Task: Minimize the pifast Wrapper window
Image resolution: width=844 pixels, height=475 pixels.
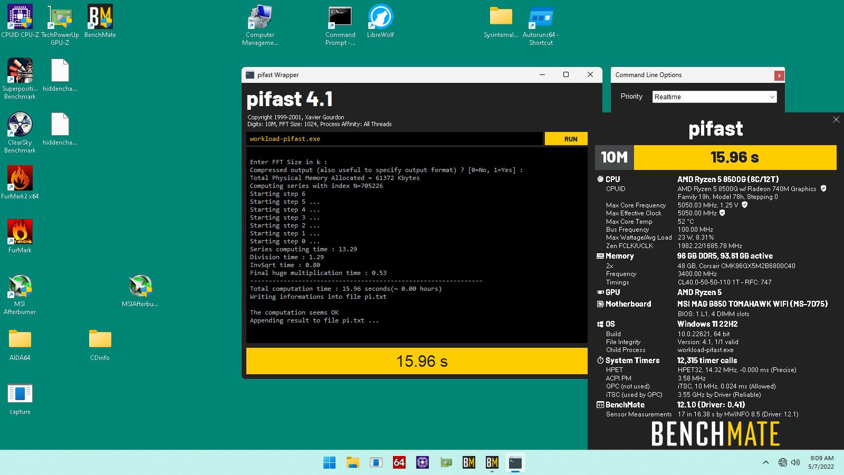Action: [x=542, y=74]
